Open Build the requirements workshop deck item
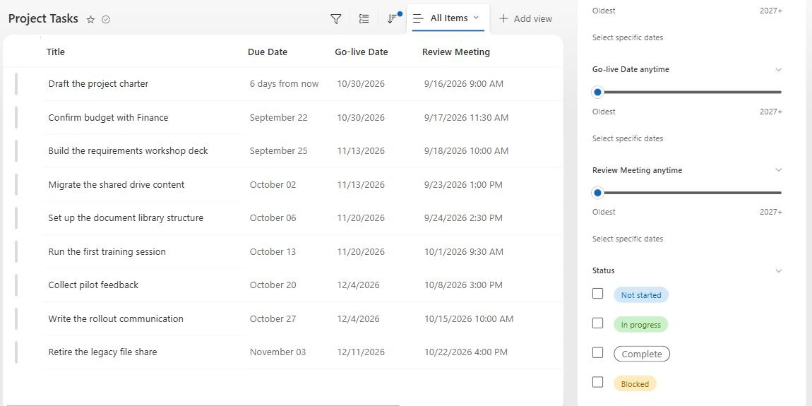 (x=128, y=150)
